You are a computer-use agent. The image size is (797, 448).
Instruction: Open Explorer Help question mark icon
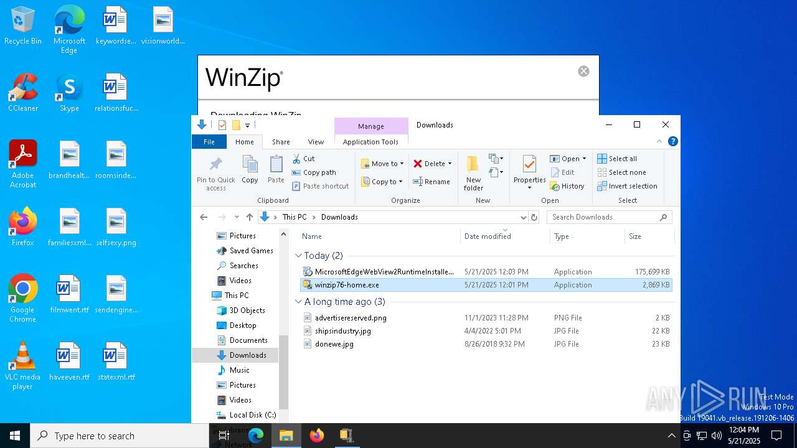click(672, 142)
